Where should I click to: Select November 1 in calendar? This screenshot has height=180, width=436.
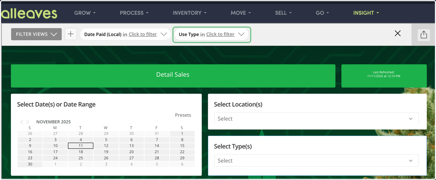(182, 134)
